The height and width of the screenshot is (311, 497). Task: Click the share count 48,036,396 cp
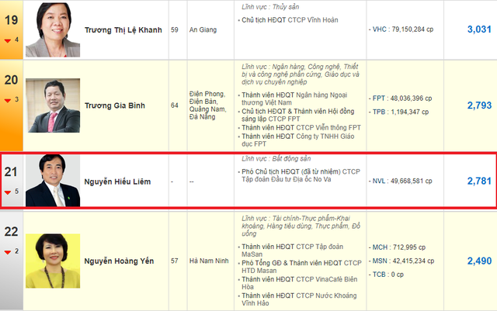411,98
